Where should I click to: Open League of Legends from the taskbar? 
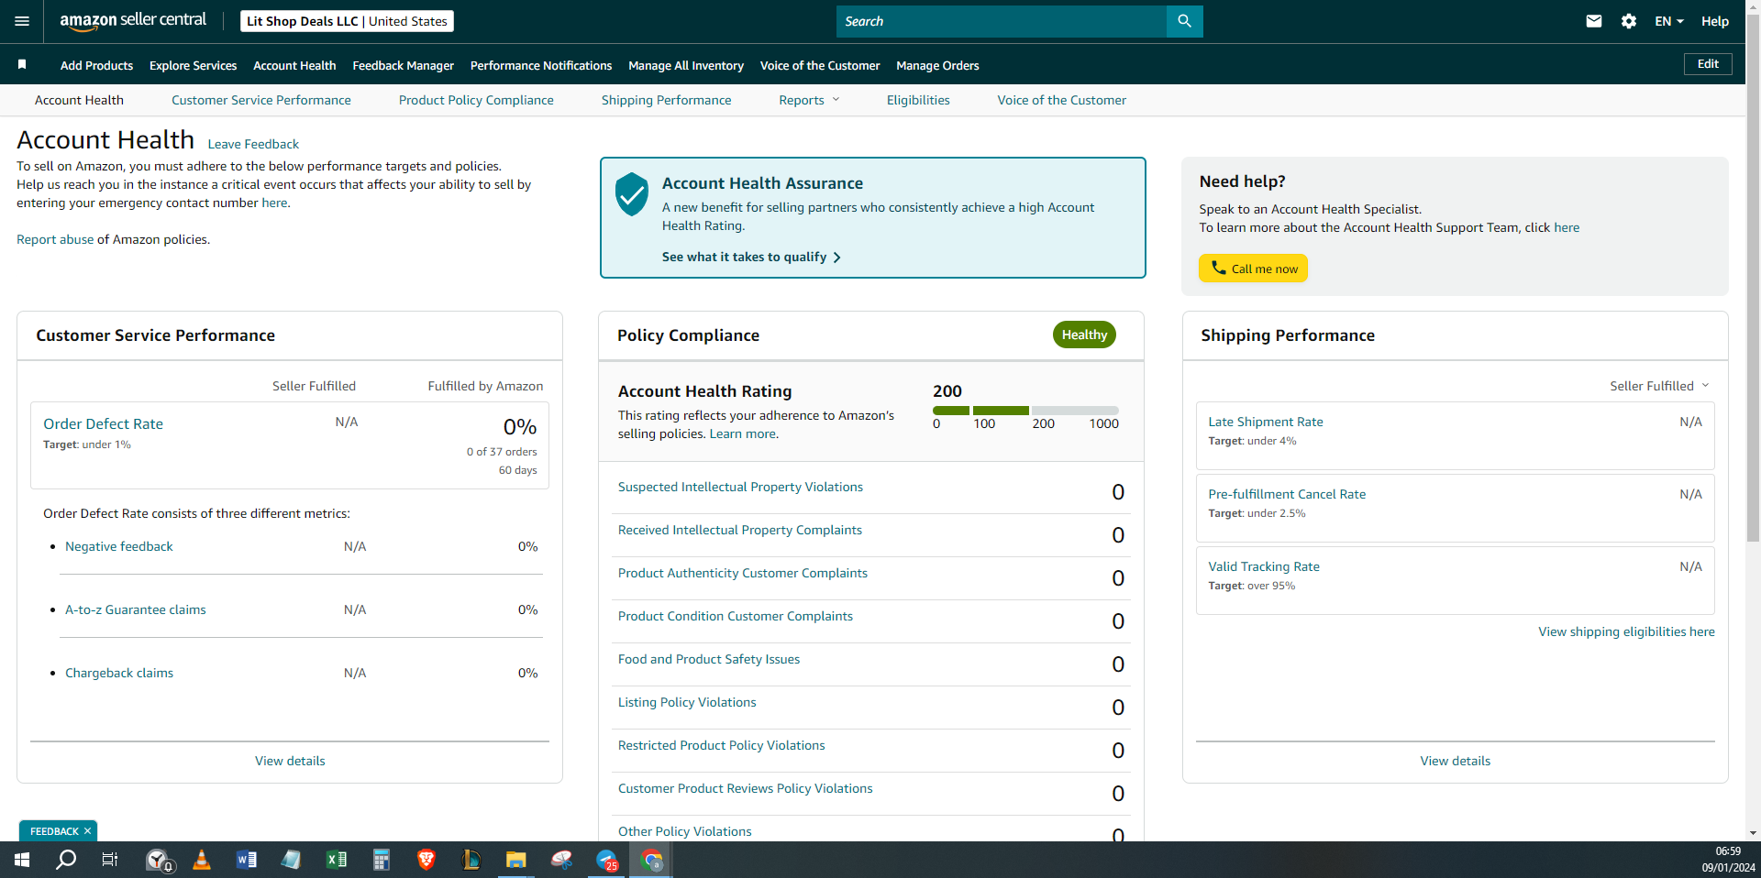coord(471,860)
